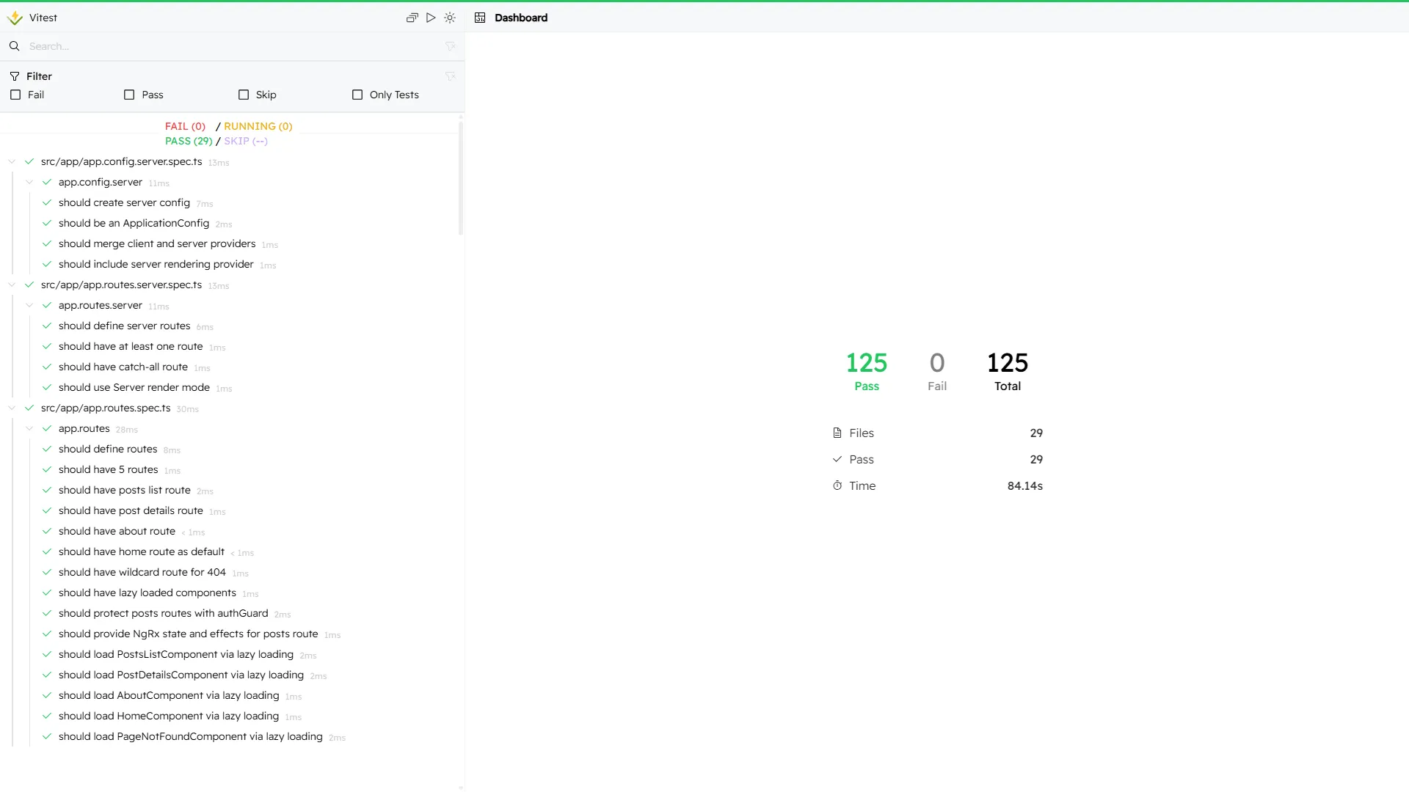Enable the Fail filter checkbox
Screen dimensions: 1409x792
point(15,95)
